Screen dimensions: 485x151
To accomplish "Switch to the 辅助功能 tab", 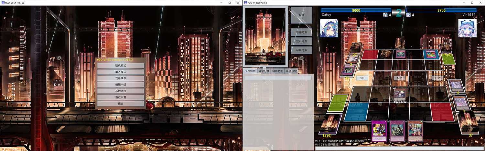I will [x=277, y=71].
